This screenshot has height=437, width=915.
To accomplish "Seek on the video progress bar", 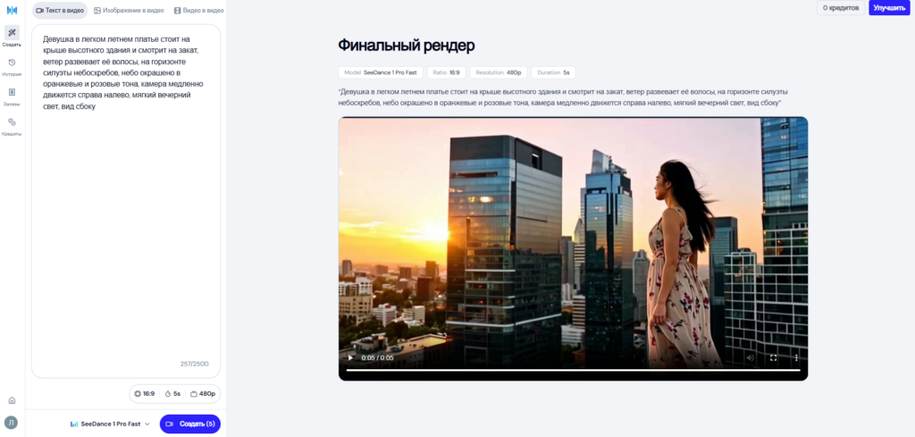I will point(573,370).
